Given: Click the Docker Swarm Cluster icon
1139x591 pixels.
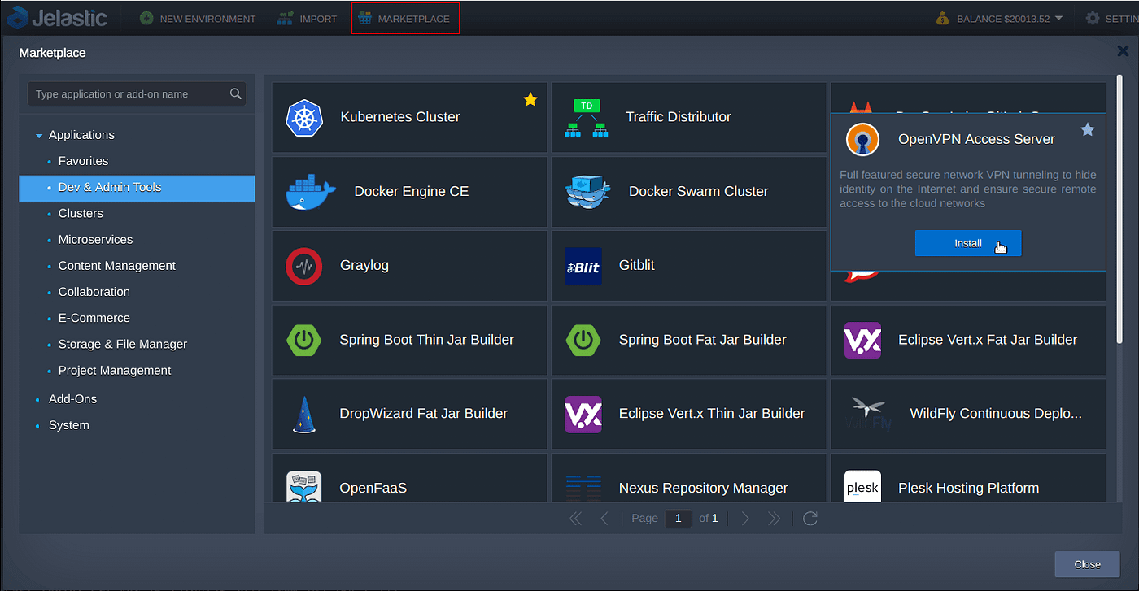Looking at the screenshot, I should (587, 192).
